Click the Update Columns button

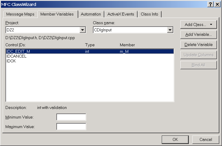point(199,55)
